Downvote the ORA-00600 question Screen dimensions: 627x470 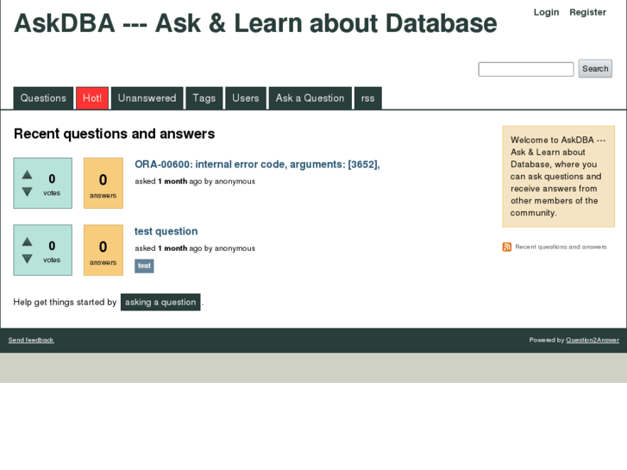coord(27,191)
